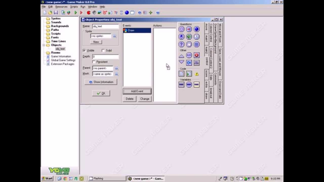The width and height of the screenshot is (324, 182).
Task: Click the object Name input field
Action: pyautogui.click(x=105, y=26)
